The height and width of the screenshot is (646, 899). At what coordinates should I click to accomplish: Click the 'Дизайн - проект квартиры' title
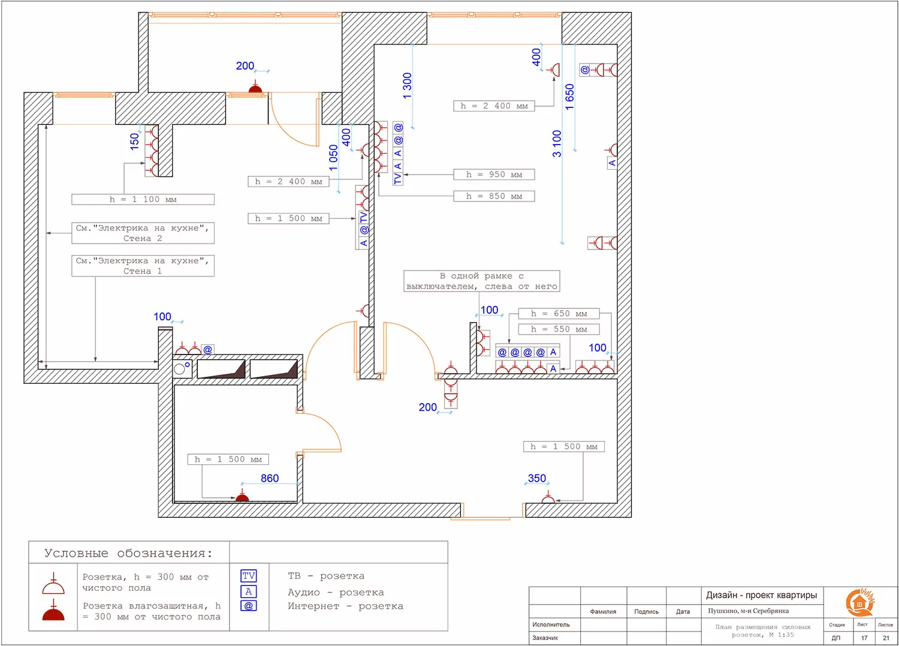pos(761,595)
